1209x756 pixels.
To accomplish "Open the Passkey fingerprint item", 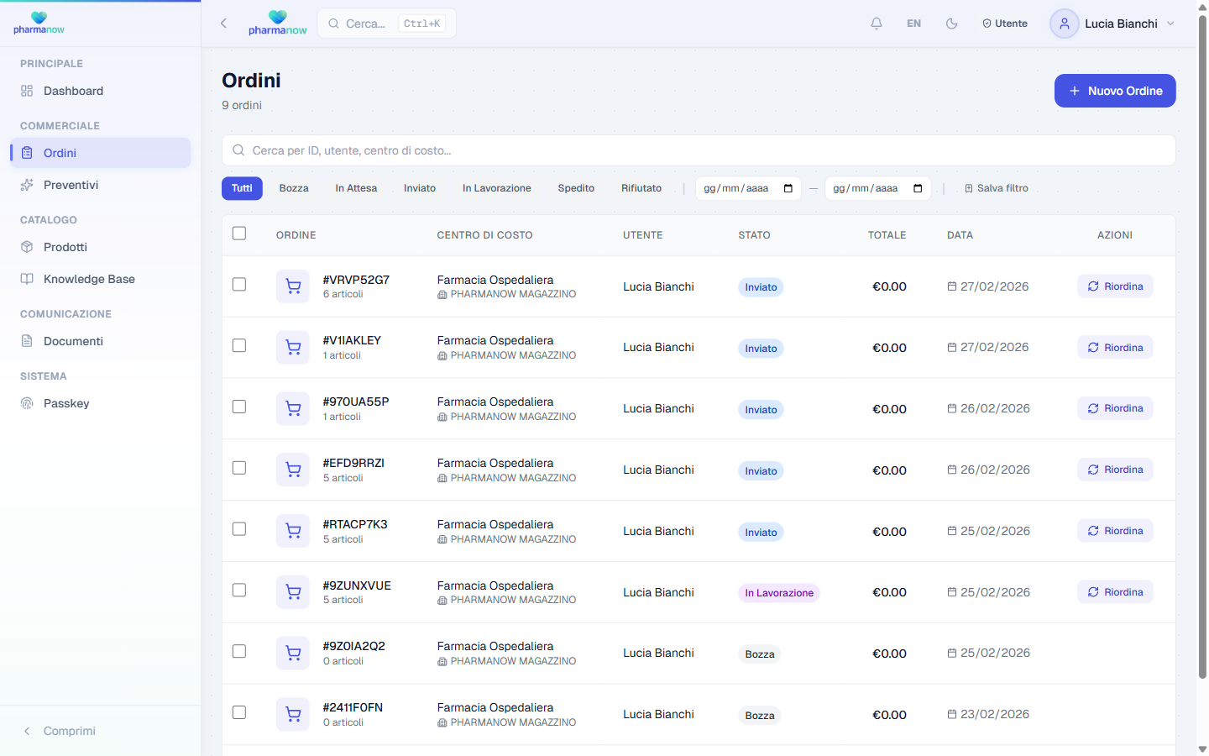I will pos(66,403).
